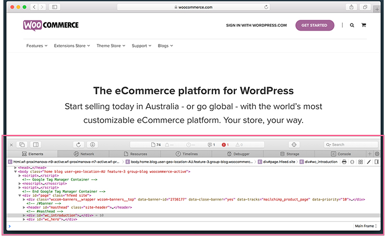The height and width of the screenshot is (237, 386).
Task: Toggle Safari sidebar button
Action: pos(55,7)
